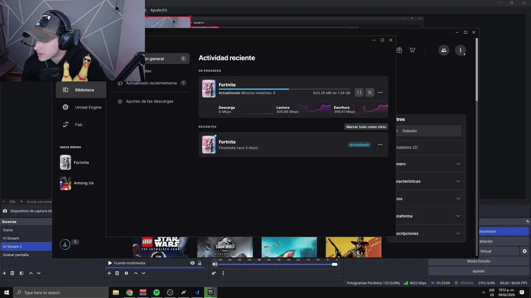Click the Windows Start button
This screenshot has width=531, height=298.
click(6, 292)
